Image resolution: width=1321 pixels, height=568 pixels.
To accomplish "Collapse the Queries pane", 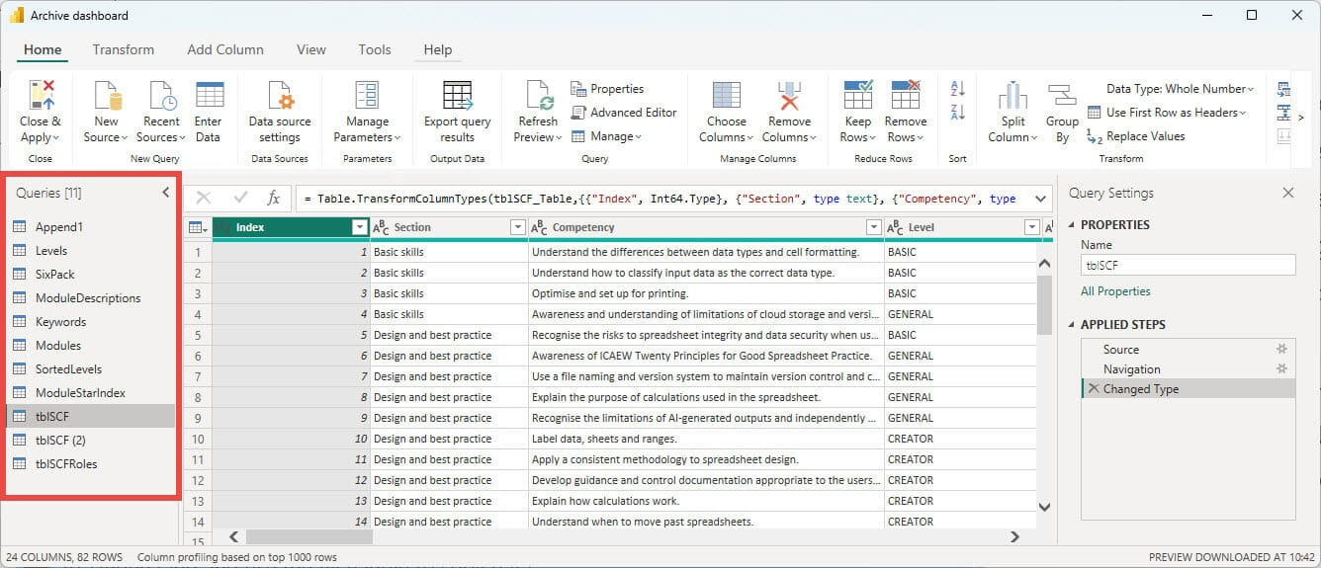I will click(165, 193).
